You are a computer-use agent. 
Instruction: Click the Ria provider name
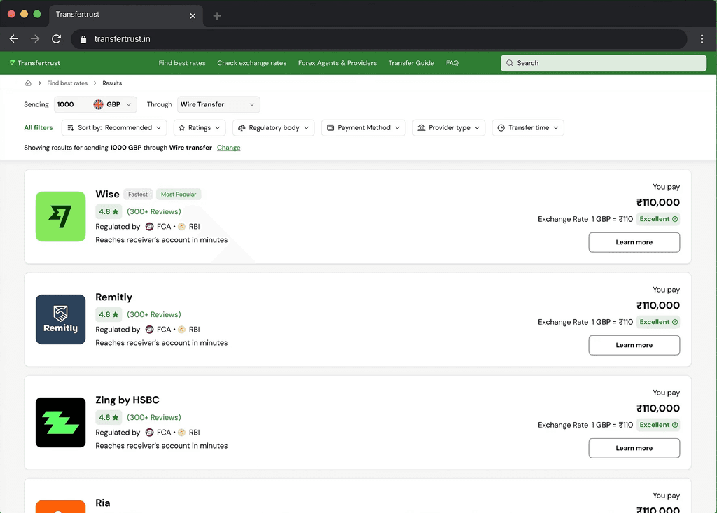[103, 503]
